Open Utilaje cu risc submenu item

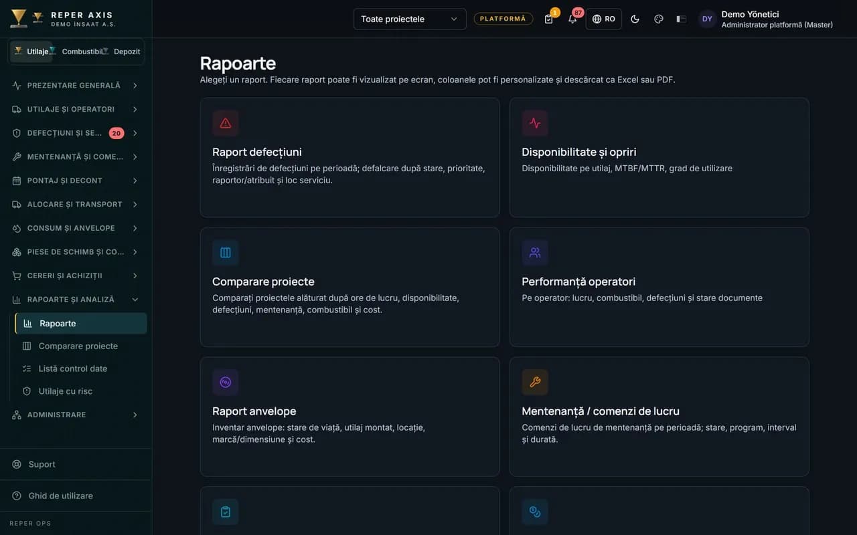[81, 391]
